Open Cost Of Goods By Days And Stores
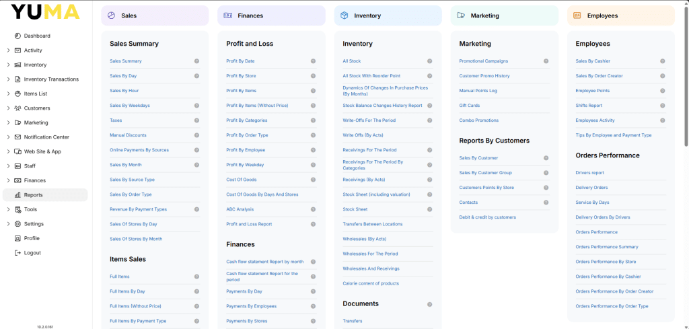This screenshot has width=689, height=329. click(262, 194)
